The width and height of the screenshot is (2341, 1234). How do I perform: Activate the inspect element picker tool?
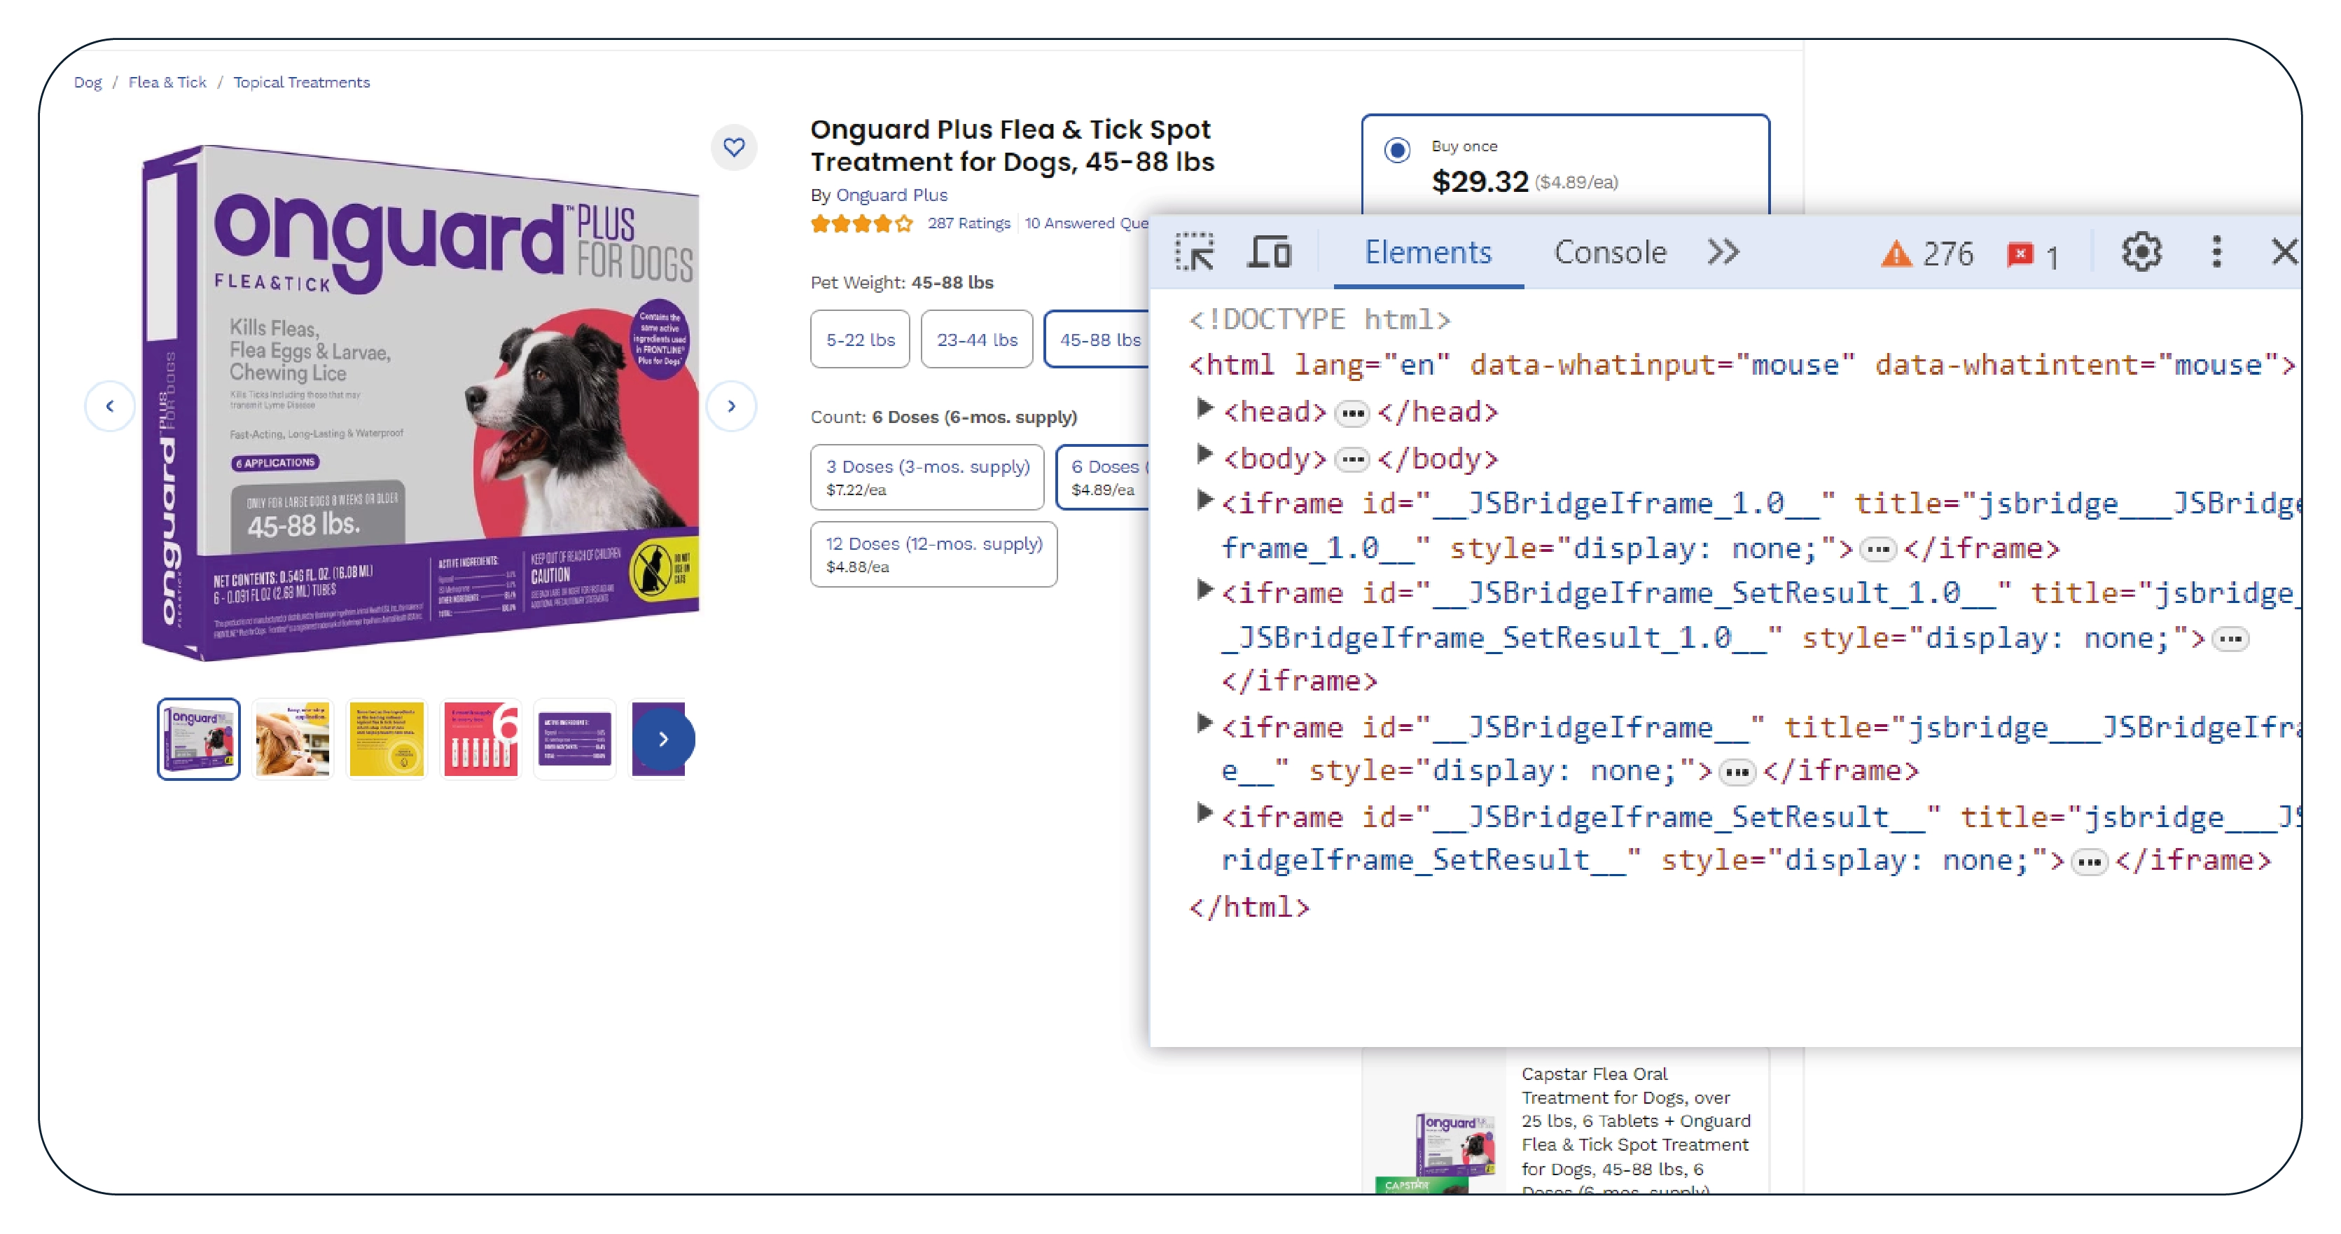coord(1194,253)
